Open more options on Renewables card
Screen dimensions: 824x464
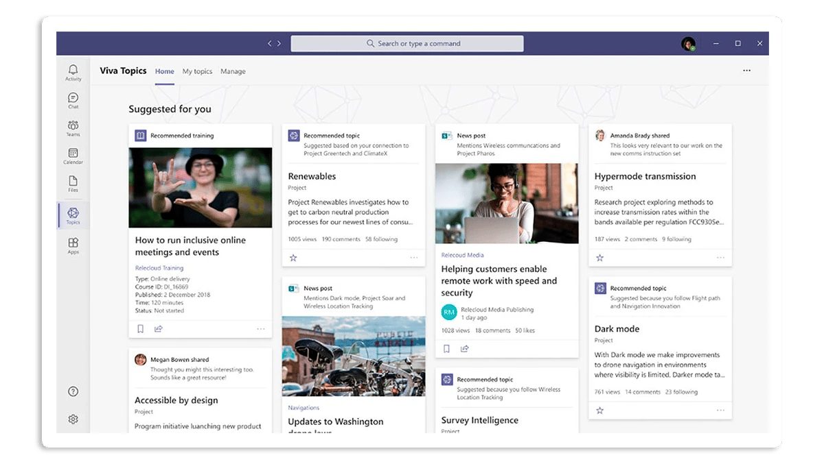click(x=414, y=258)
